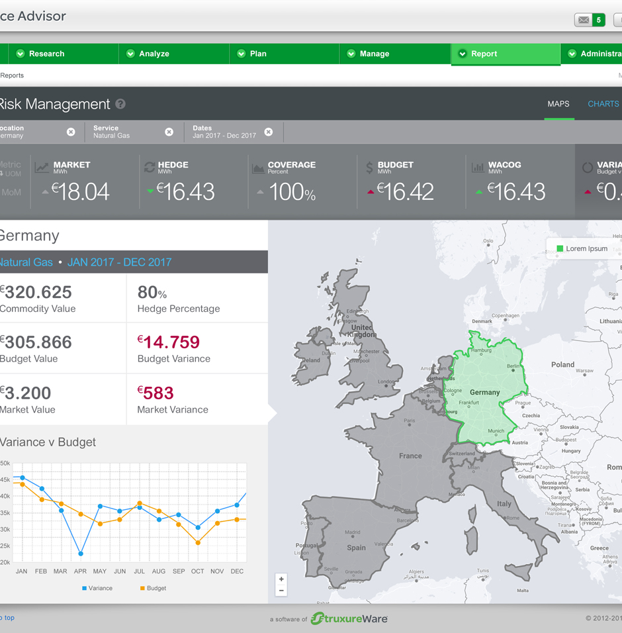The width and height of the screenshot is (622, 633).
Task: Select the COVERAGE 100% metric tile
Action: (x=302, y=181)
